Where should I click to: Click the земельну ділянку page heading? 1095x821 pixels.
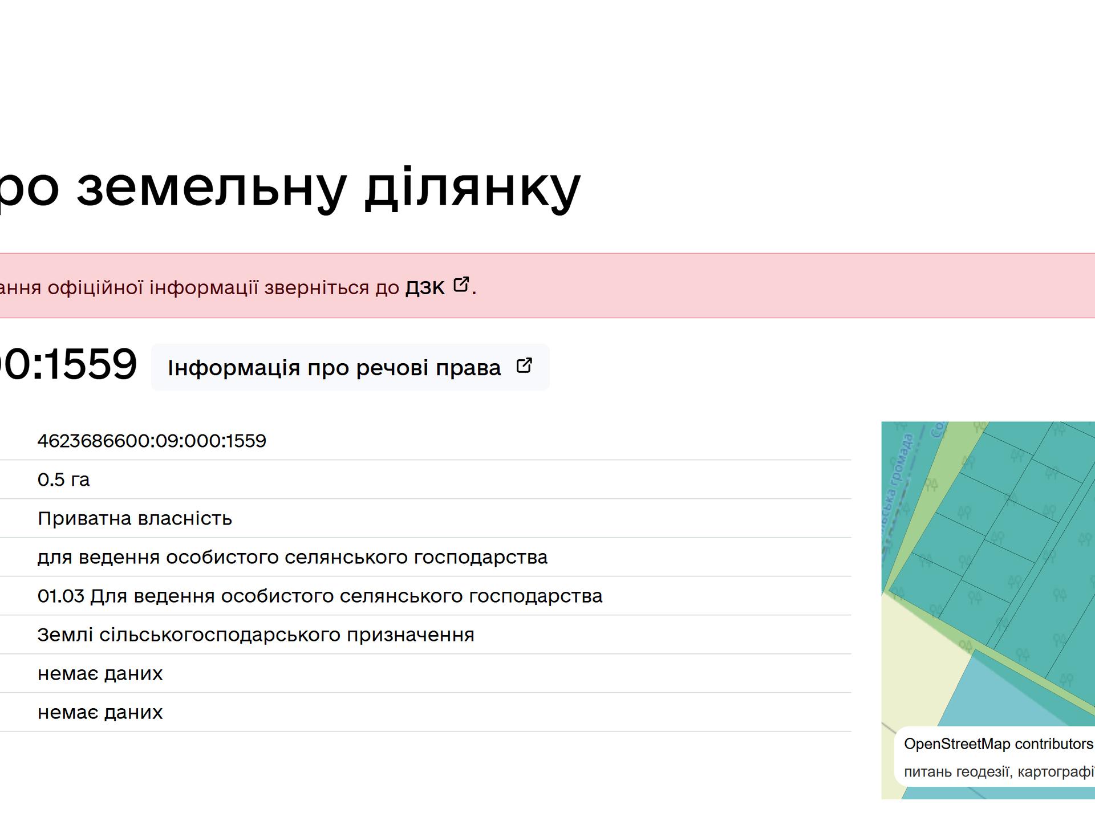coord(328,188)
